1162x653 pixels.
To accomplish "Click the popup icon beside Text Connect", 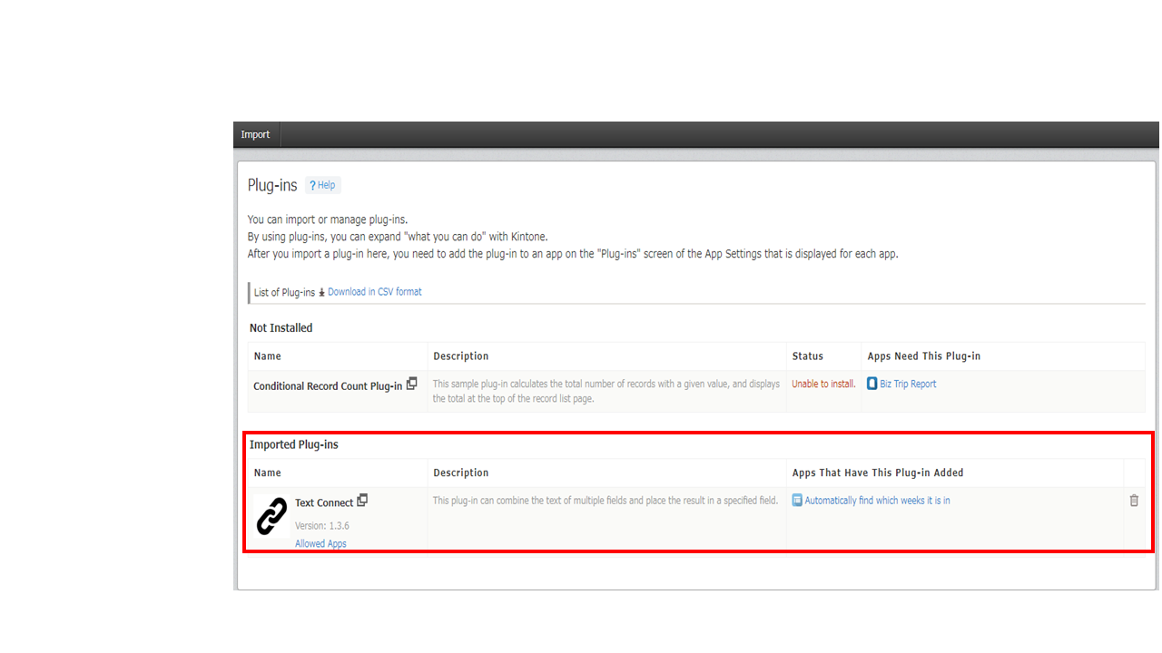I will (362, 499).
